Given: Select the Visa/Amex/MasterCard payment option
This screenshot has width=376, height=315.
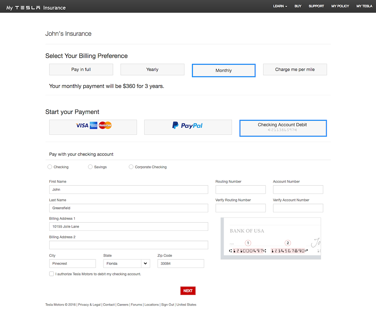Looking at the screenshot, I should (93, 127).
